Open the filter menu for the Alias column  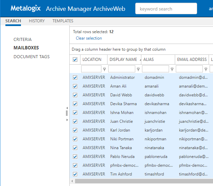[172, 69]
